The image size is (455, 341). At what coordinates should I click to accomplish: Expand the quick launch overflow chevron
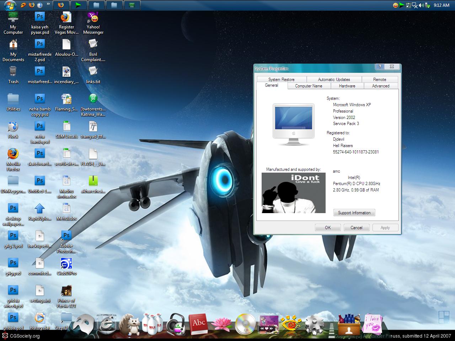[48, 4]
